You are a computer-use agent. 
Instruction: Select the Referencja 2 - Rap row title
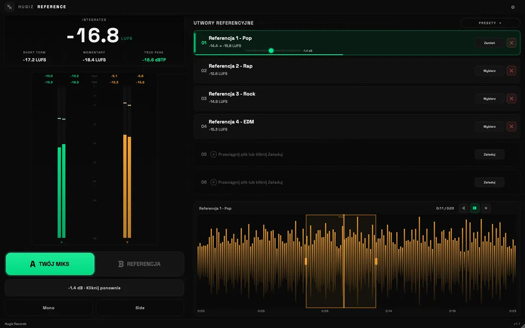tap(230, 66)
